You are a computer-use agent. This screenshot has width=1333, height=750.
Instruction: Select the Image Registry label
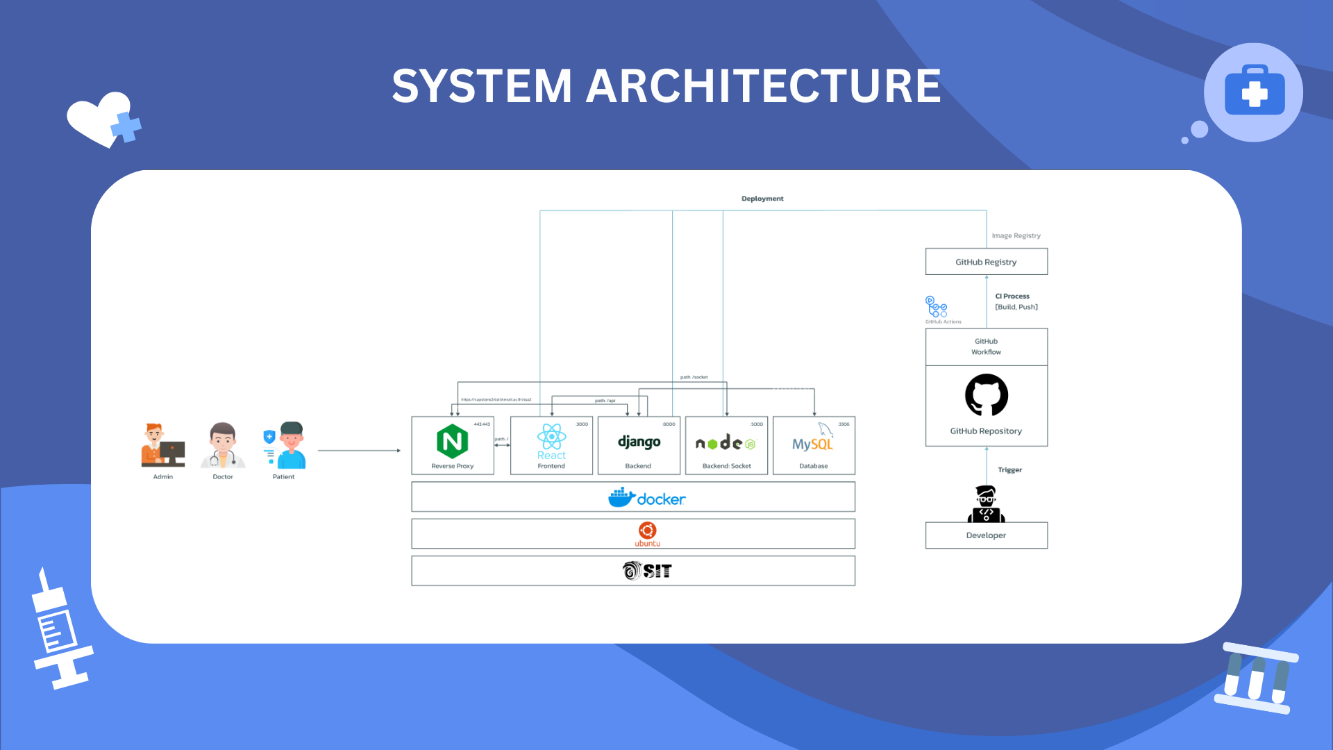[1016, 236]
